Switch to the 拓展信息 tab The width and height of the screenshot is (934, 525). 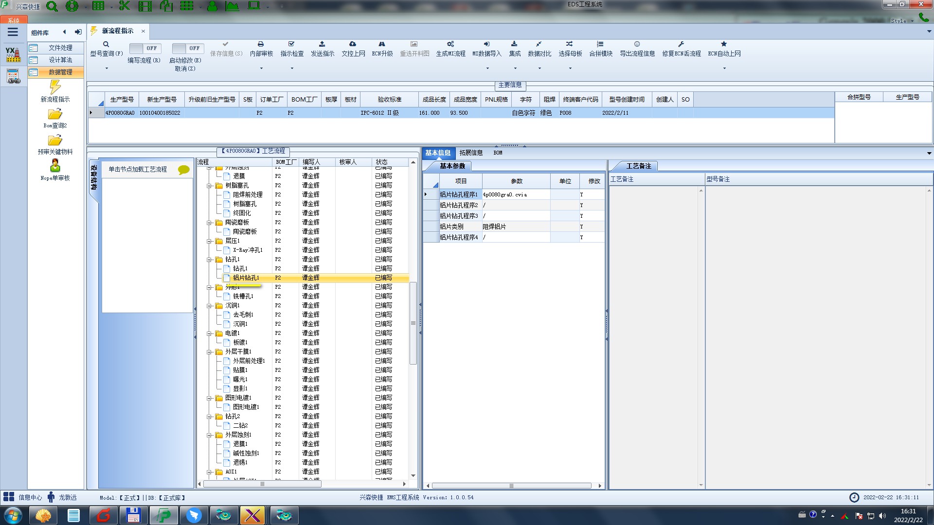(471, 153)
